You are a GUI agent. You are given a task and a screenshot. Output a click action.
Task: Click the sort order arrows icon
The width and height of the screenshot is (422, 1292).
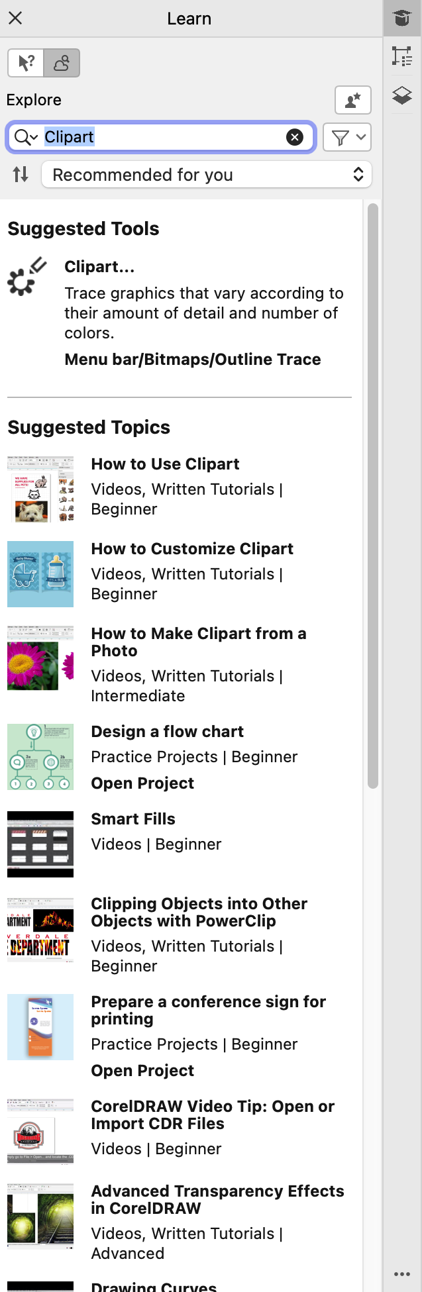click(x=21, y=175)
